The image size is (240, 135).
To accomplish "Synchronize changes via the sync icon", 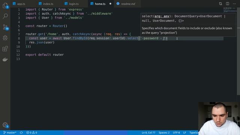I will (x=21, y=132).
